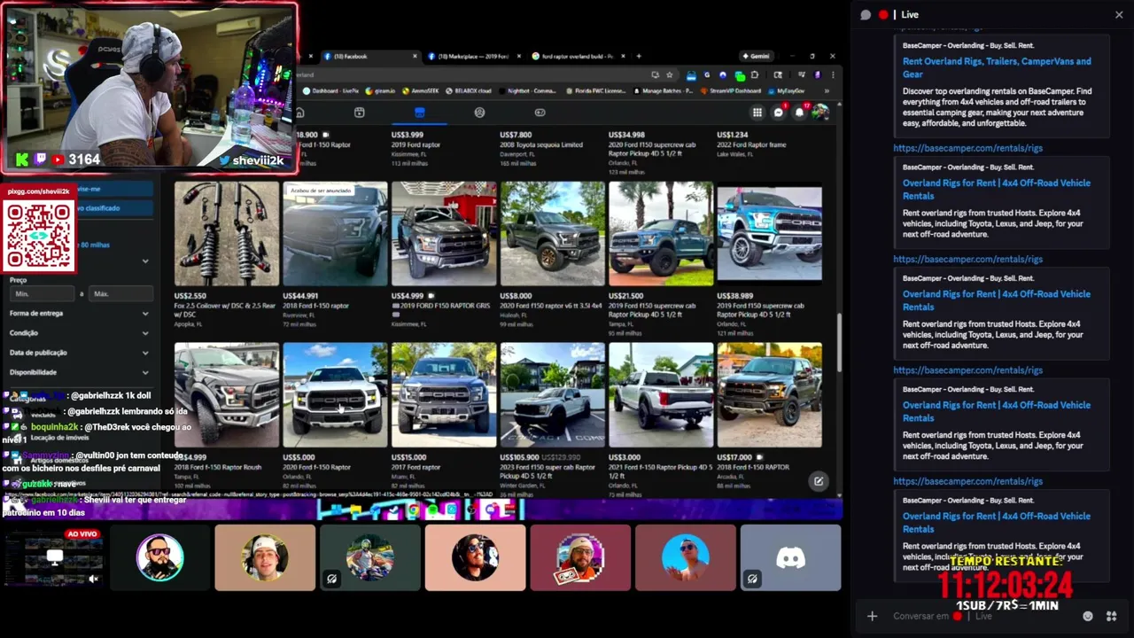Open the Facebook menu grid icon
The width and height of the screenshot is (1134, 638).
click(x=757, y=113)
